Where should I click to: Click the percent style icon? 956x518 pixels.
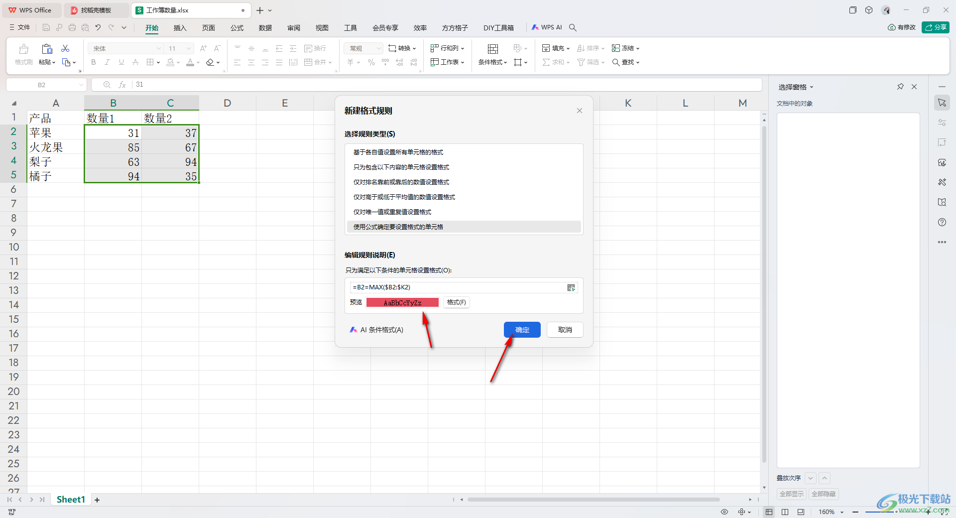coord(371,62)
